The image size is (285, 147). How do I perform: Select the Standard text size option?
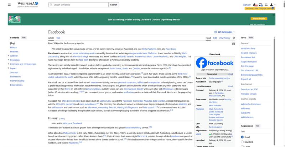(242, 142)
